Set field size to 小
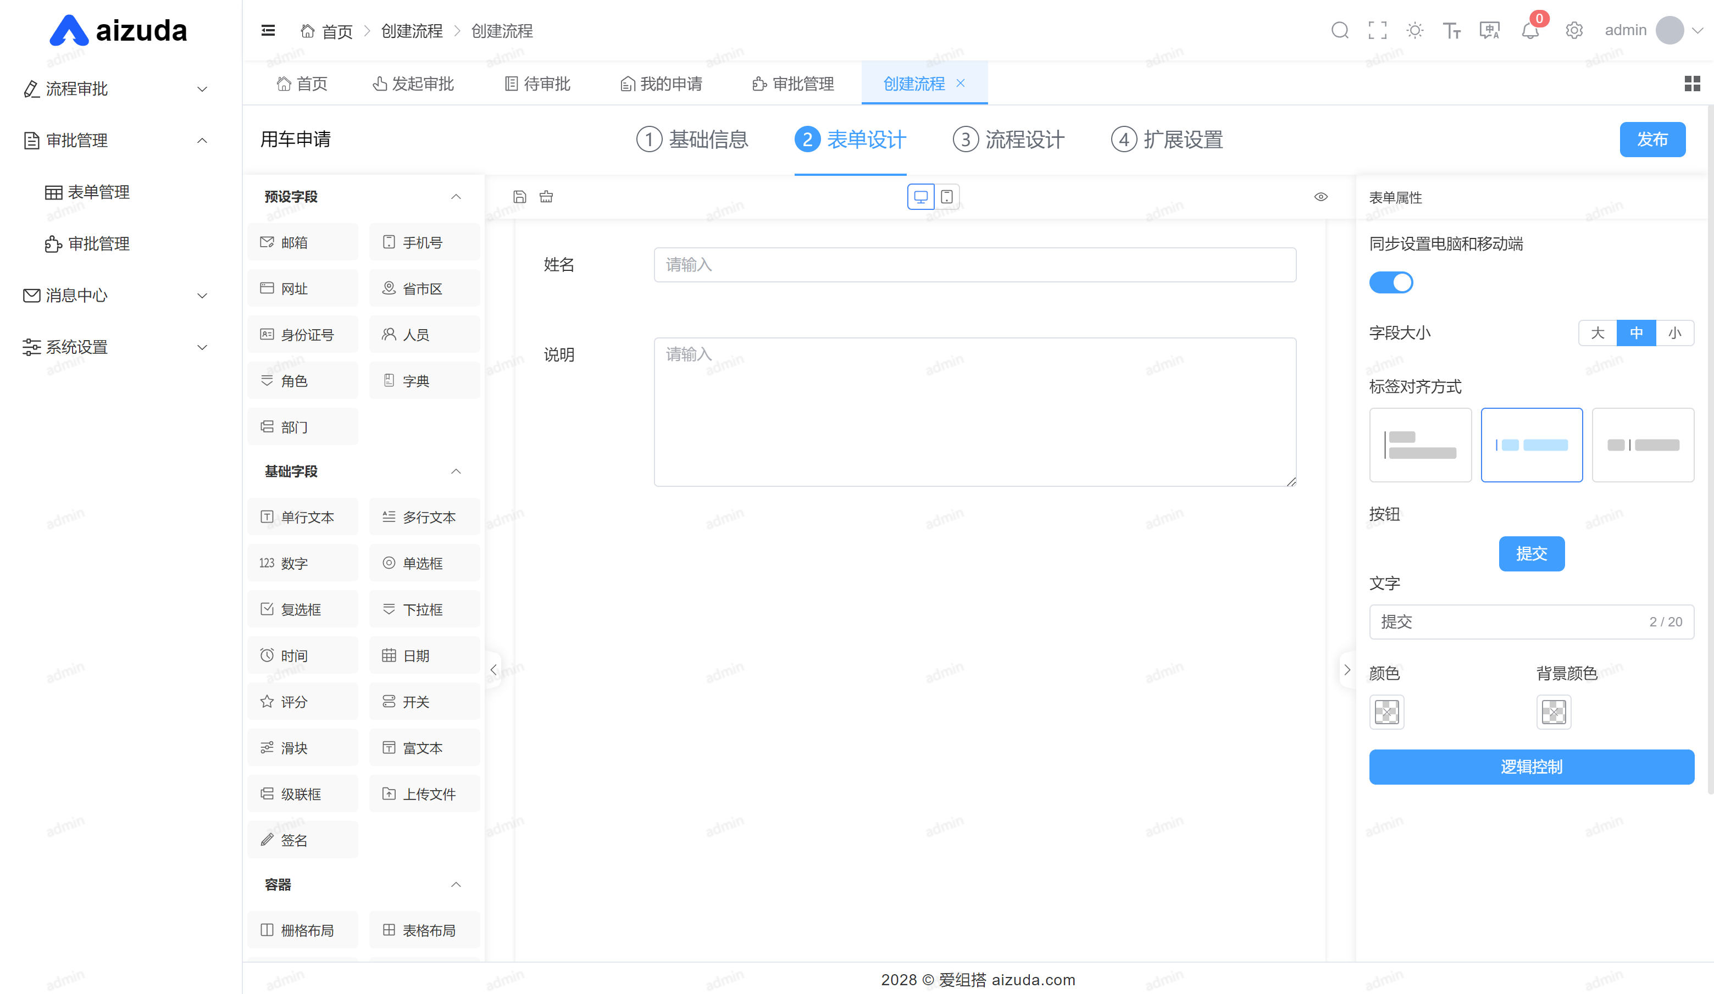The image size is (1714, 994). 1674,333
